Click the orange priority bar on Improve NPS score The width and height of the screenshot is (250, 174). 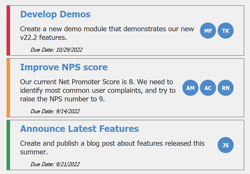(x=8, y=88)
